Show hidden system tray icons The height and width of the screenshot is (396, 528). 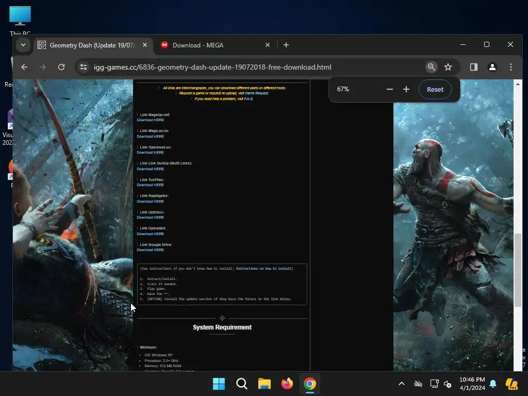coord(401,384)
